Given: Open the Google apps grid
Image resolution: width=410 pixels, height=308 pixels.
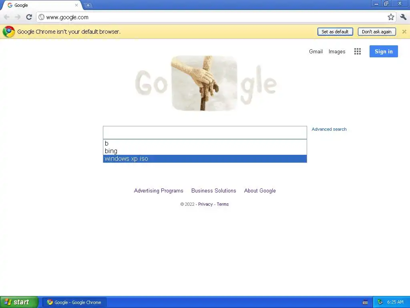Looking at the screenshot, I should [x=357, y=51].
